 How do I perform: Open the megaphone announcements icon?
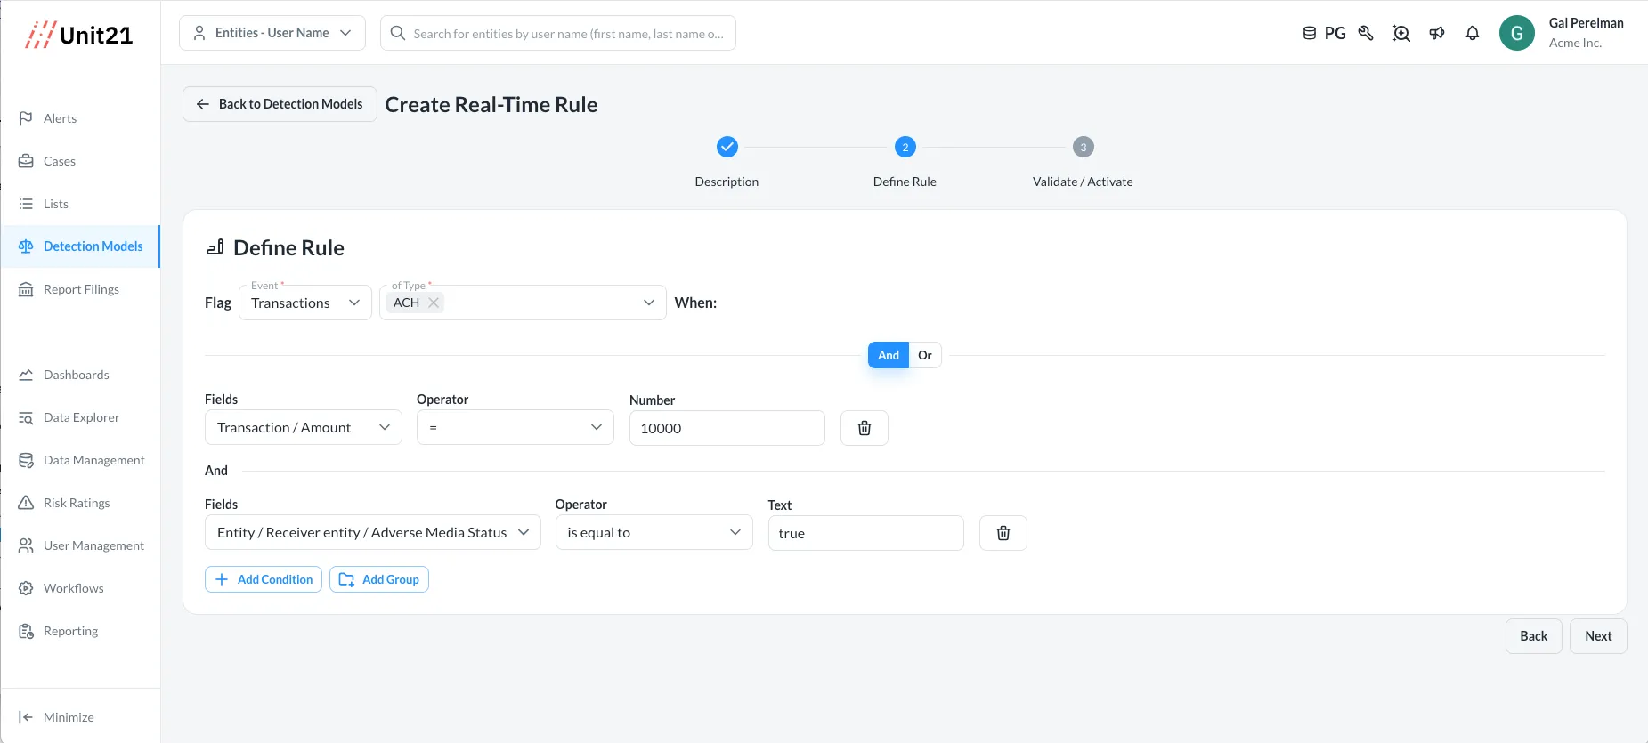[x=1437, y=33]
